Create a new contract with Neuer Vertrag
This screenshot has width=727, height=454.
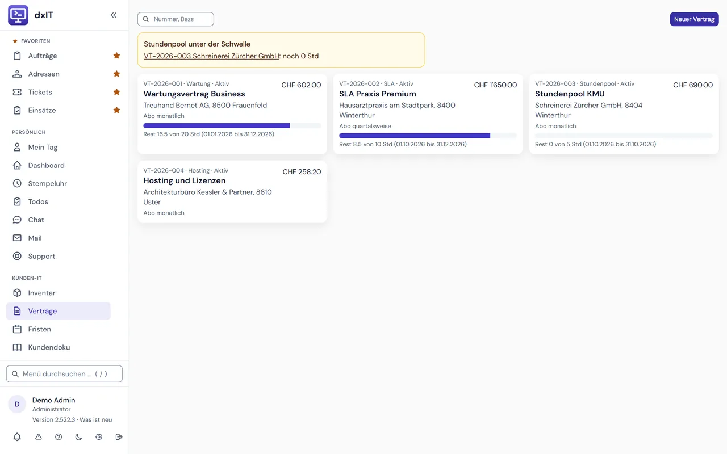(x=694, y=19)
